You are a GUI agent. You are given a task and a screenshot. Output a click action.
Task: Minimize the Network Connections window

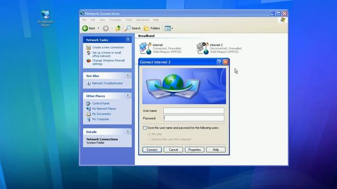point(272,14)
